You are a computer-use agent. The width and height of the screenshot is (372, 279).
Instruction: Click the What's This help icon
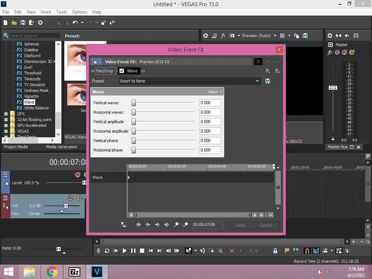tap(112, 23)
